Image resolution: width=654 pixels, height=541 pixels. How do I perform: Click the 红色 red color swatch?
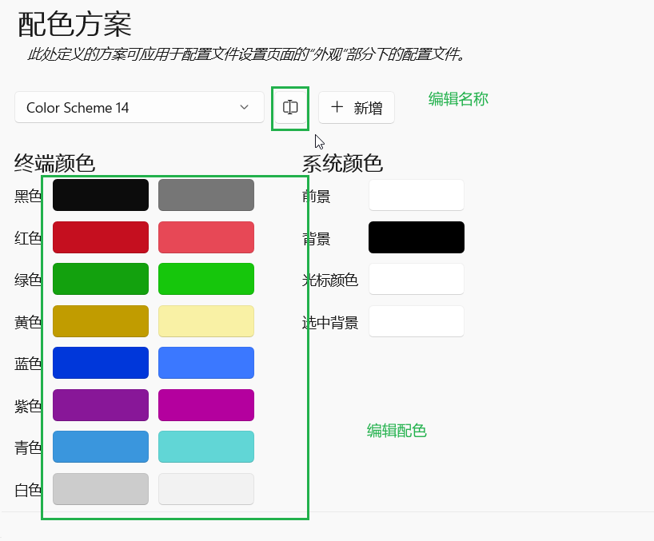pyautogui.click(x=100, y=237)
